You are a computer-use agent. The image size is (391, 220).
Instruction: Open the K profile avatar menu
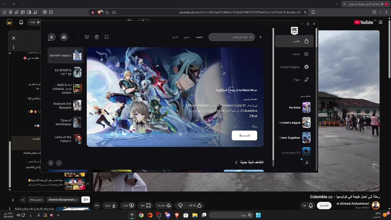[52, 37]
